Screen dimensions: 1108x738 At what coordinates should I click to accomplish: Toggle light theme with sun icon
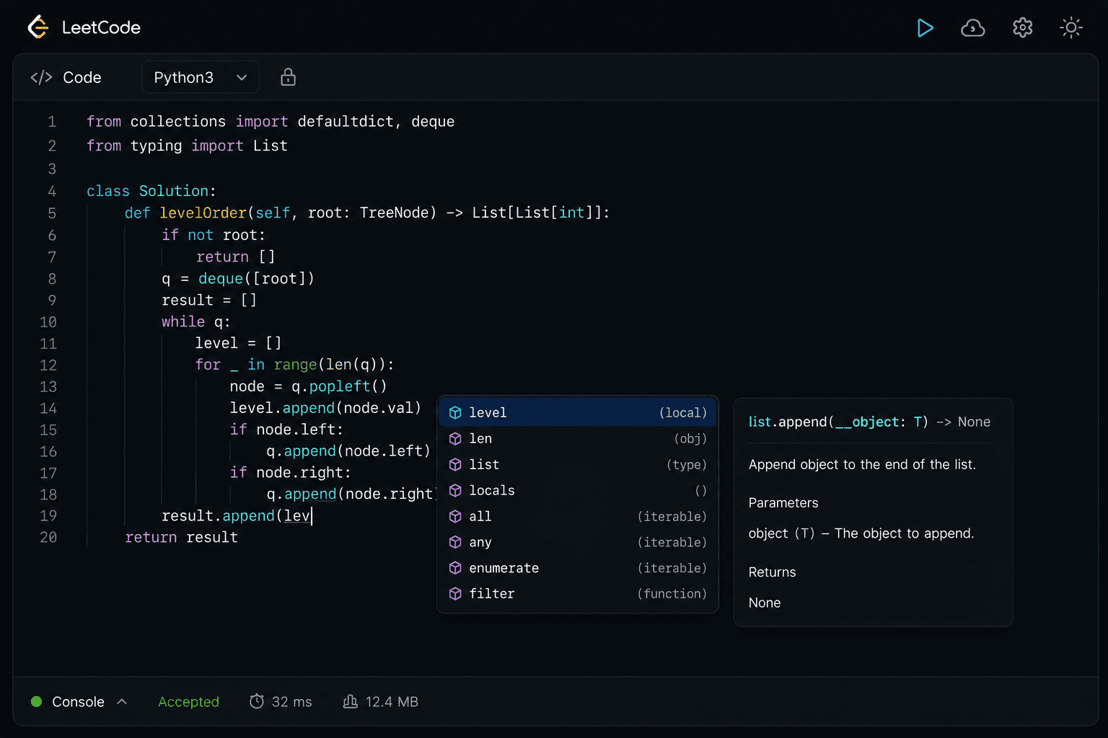pos(1071,28)
